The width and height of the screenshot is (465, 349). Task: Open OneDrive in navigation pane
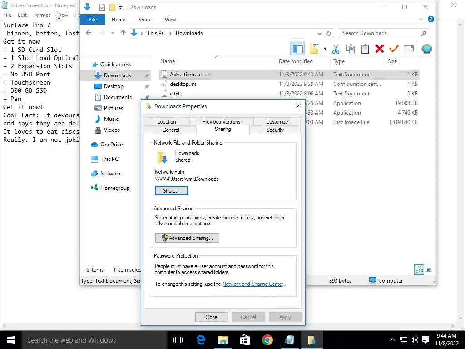pos(111,144)
